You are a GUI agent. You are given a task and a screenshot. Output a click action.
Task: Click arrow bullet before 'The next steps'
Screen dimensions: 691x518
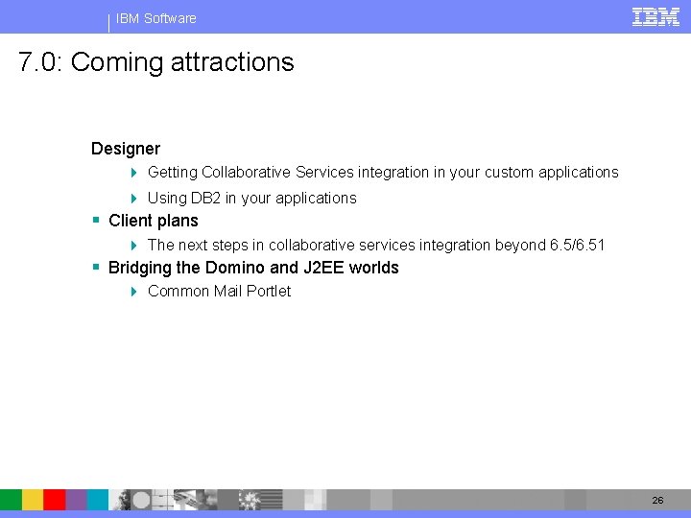pyautogui.click(x=134, y=246)
